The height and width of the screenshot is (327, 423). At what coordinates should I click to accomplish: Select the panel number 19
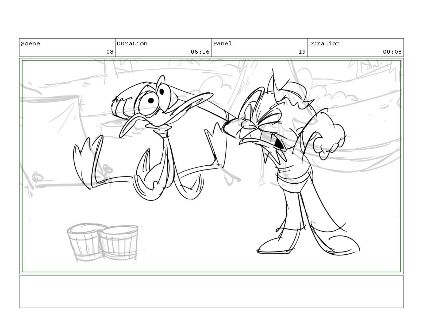pos(302,52)
